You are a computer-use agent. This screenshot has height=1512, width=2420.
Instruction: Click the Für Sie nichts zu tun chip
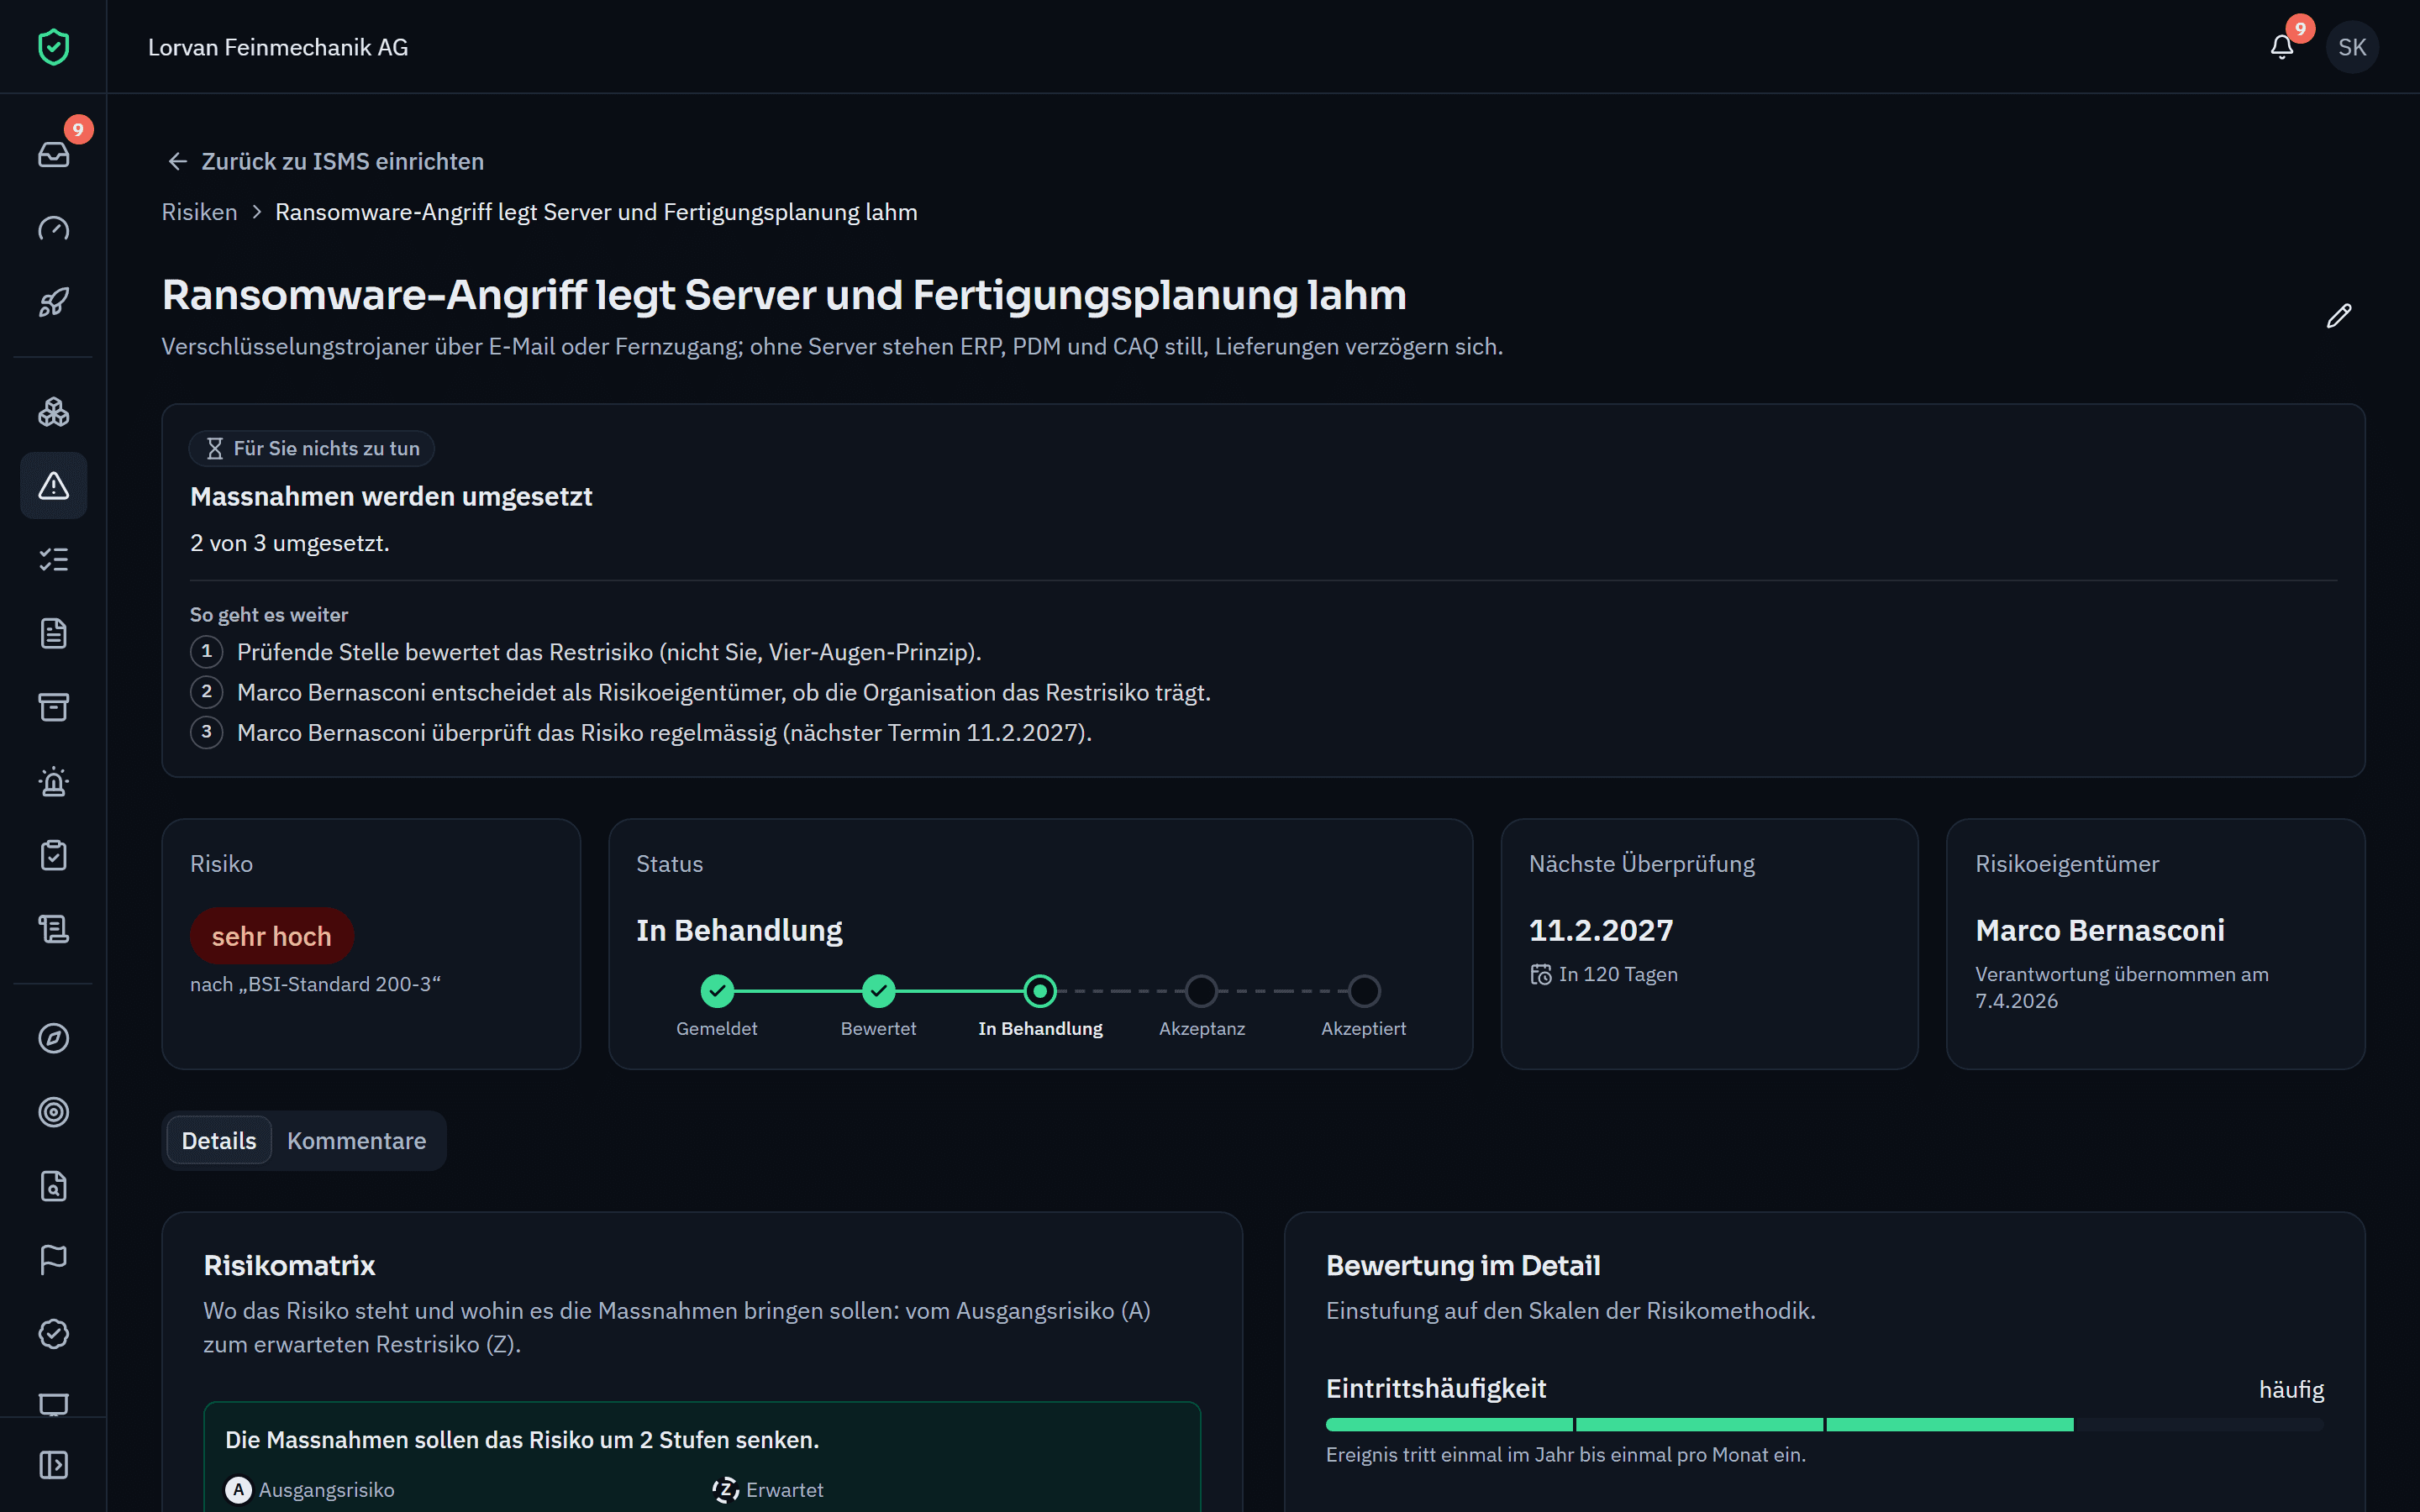click(312, 449)
